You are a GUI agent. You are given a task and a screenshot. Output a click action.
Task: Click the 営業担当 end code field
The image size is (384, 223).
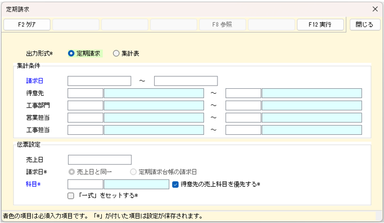(243, 117)
